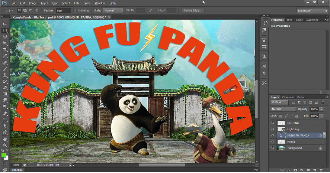The image size is (330, 173).
Task: Click the Timeline panel label
Action: pyautogui.click(x=17, y=170)
